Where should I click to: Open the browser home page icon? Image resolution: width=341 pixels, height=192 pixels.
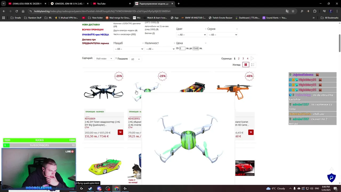click(23, 11)
